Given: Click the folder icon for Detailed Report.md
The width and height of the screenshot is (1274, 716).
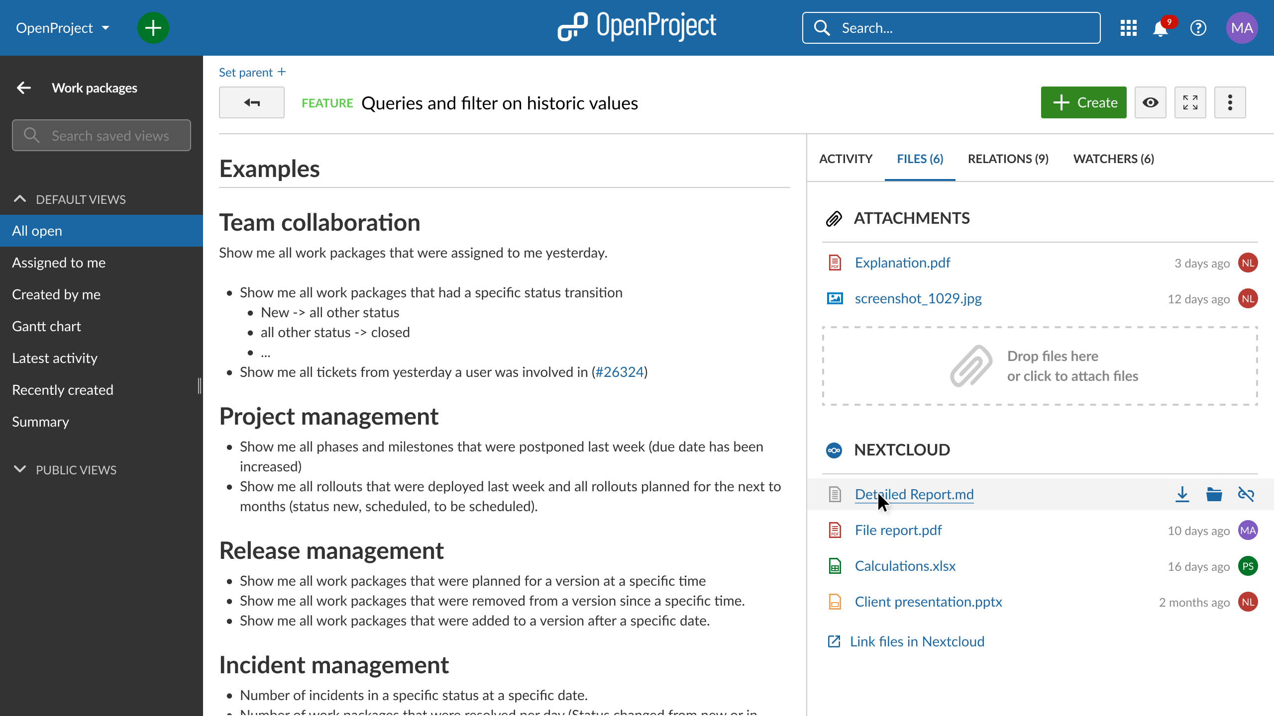Looking at the screenshot, I should pyautogui.click(x=1214, y=494).
